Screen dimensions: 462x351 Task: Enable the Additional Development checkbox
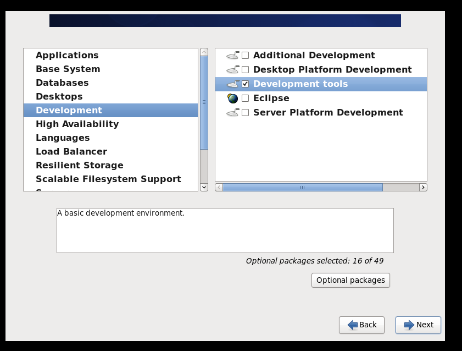pyautogui.click(x=246, y=56)
